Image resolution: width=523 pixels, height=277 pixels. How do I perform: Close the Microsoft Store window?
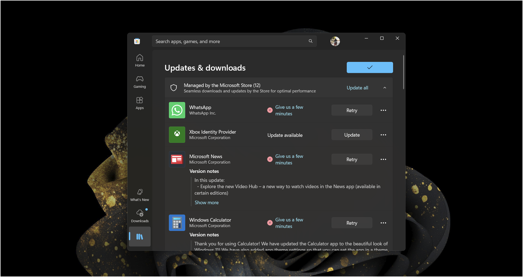[x=397, y=38]
